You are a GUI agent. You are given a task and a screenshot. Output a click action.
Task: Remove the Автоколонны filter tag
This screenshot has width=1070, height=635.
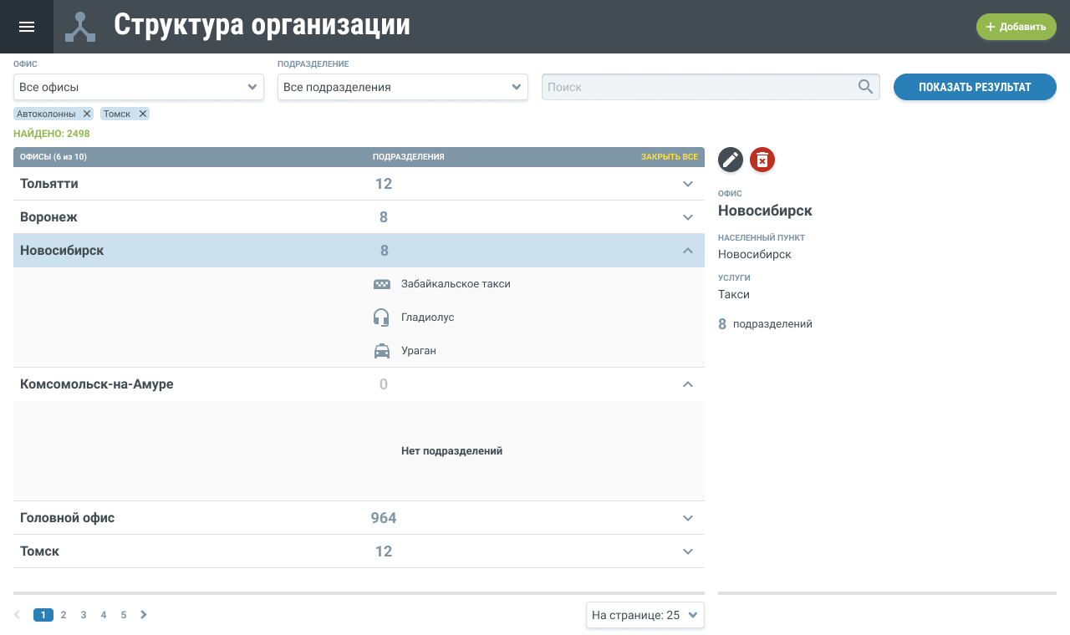(87, 114)
